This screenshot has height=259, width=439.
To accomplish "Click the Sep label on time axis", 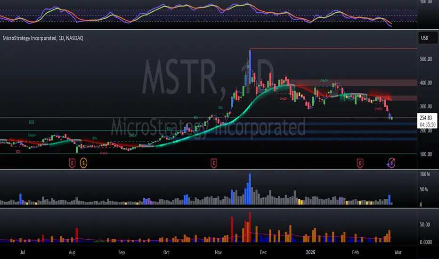I will tap(122, 252).
